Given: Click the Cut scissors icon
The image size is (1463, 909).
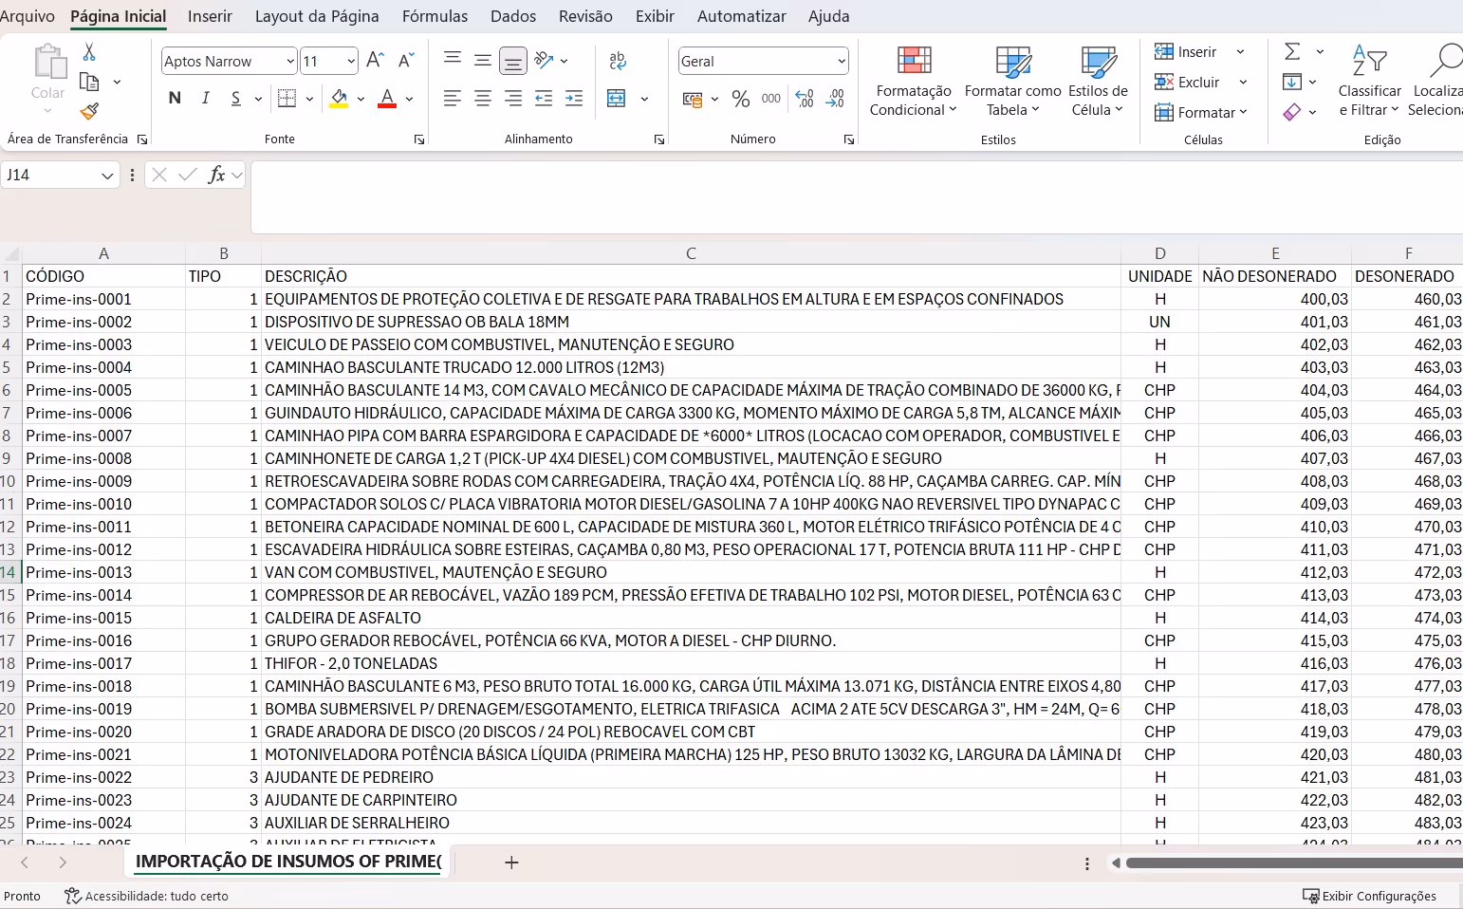Looking at the screenshot, I should point(89,52).
